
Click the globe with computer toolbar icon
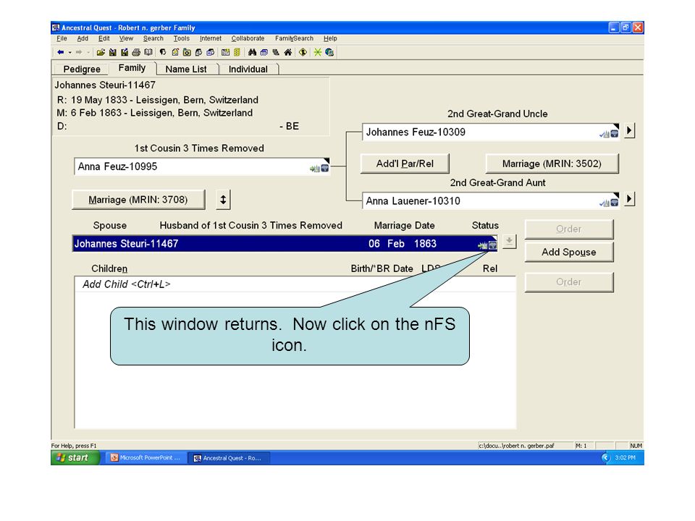pyautogui.click(x=329, y=52)
